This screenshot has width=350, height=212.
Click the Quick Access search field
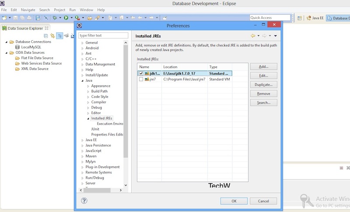click(270, 17)
